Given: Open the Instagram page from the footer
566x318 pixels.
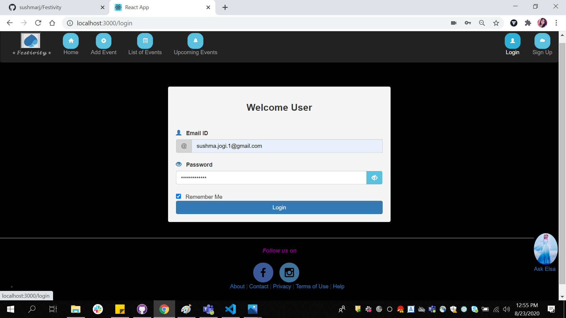Looking at the screenshot, I should click(289, 272).
